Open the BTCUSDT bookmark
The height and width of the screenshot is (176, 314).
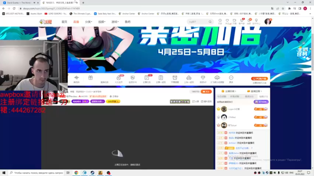coord(13,14)
